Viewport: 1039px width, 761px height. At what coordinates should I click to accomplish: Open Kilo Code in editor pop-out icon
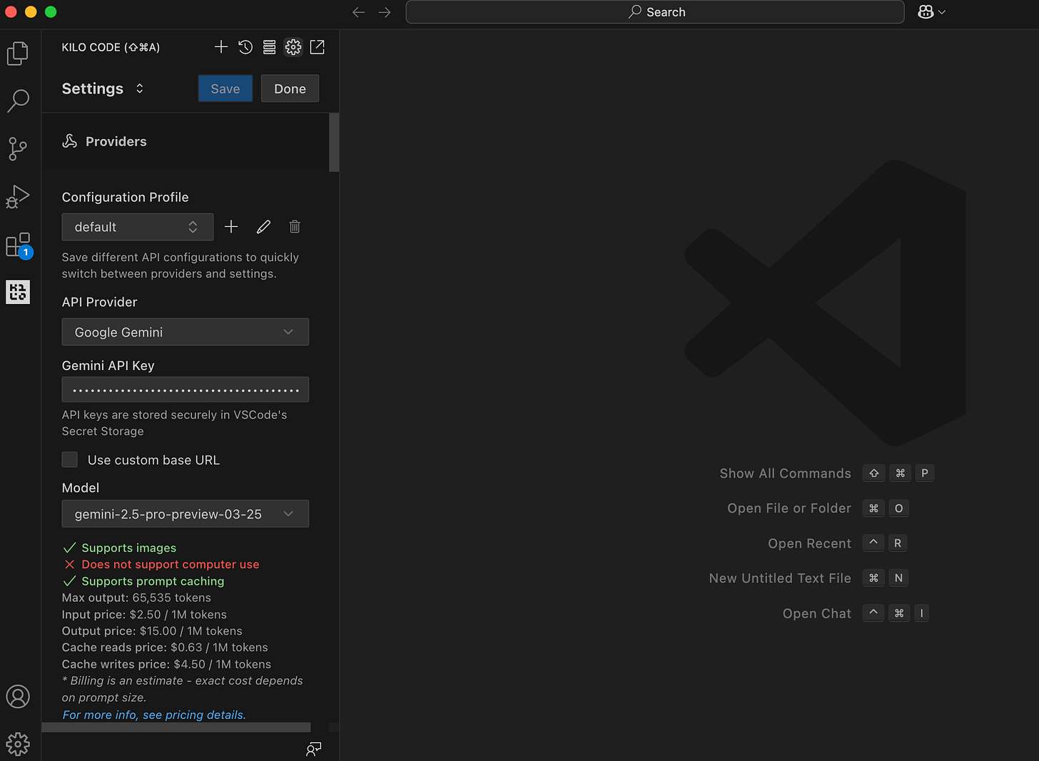coord(318,47)
